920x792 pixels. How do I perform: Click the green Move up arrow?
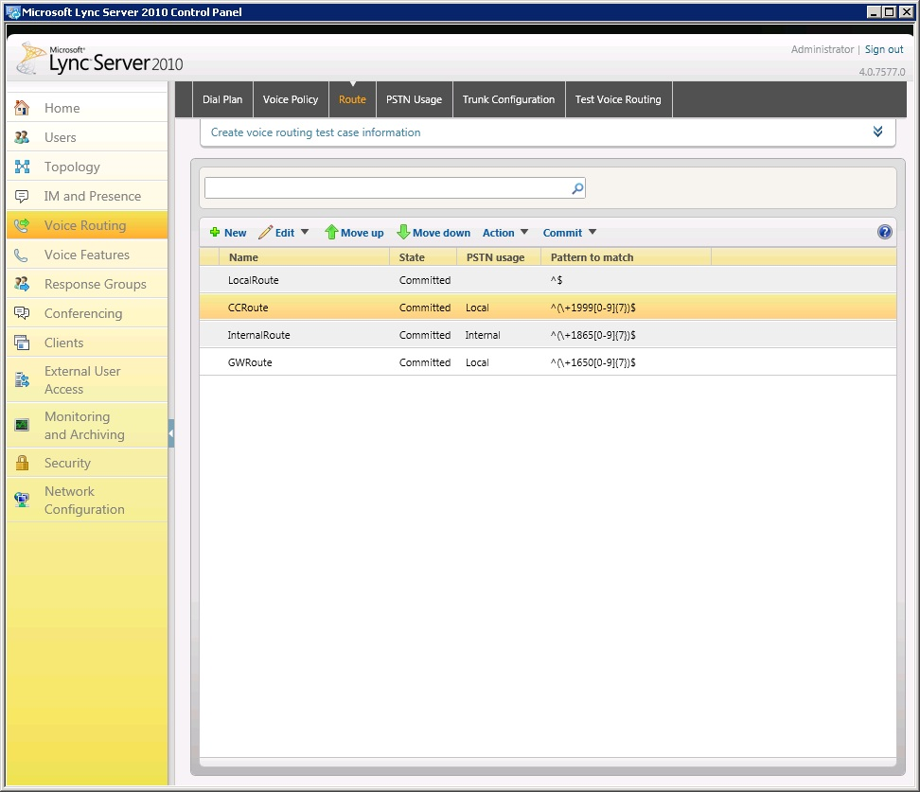331,232
